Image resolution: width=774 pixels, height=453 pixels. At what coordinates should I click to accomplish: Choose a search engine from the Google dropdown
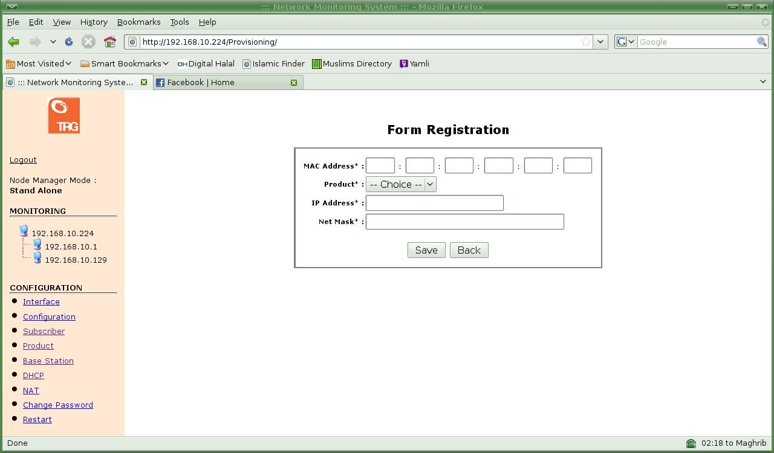tap(625, 42)
